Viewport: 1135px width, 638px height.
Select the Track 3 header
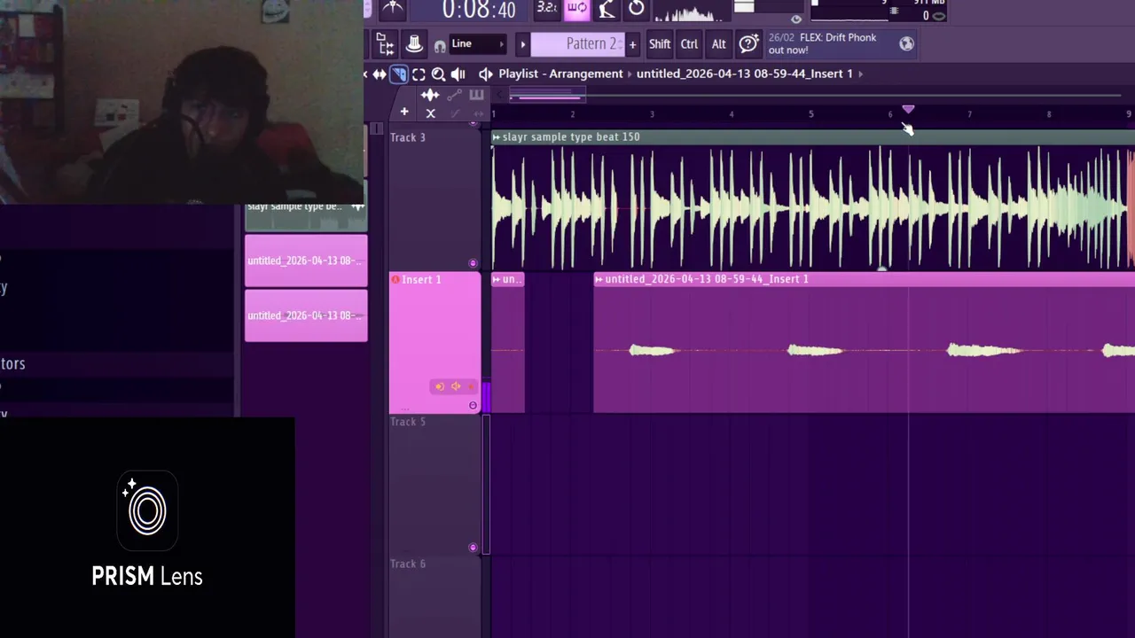coord(434,199)
